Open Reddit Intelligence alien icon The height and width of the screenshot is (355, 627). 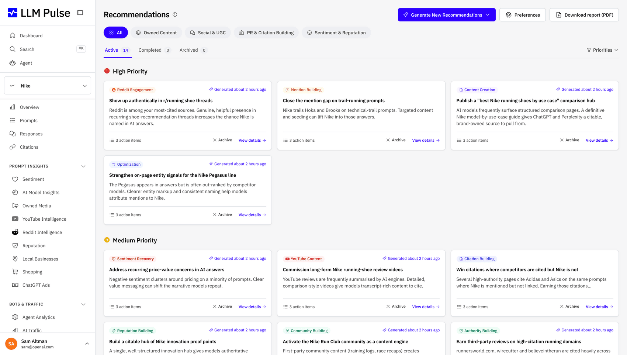coord(15,232)
